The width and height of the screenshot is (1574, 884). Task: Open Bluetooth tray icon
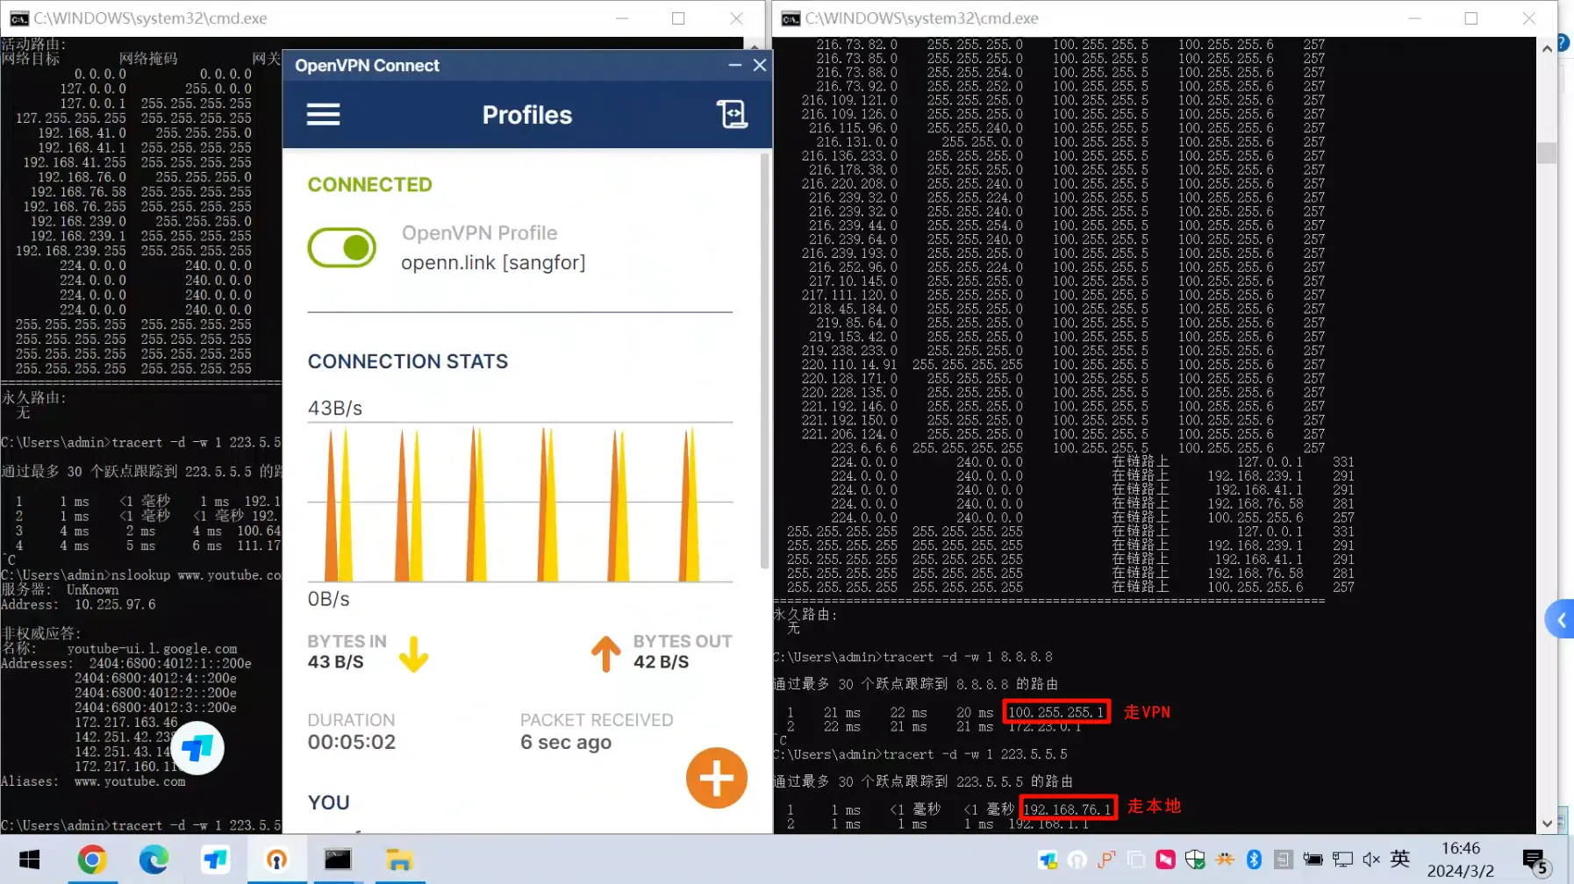tap(1254, 859)
